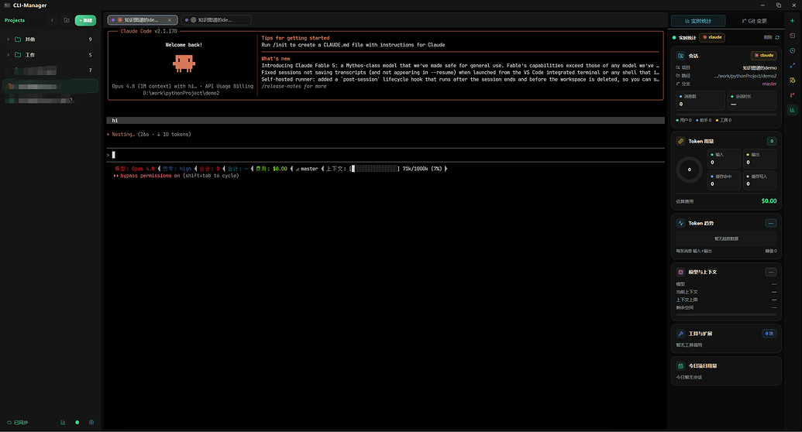Click the CLI-Manager title bar app icon
802x432 pixels.
click(x=7, y=5)
